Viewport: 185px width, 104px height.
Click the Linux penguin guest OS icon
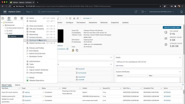point(73,50)
